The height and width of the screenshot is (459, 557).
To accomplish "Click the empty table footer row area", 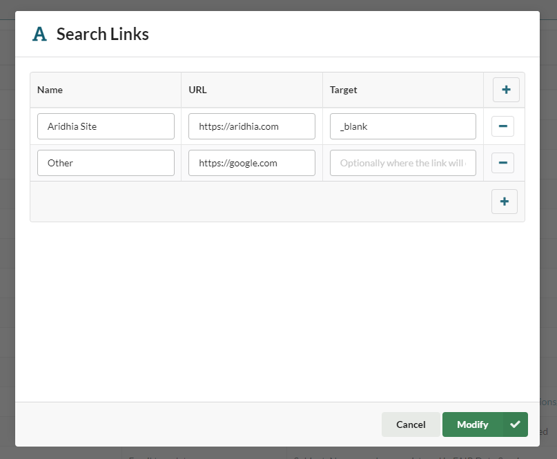I will coord(255,202).
